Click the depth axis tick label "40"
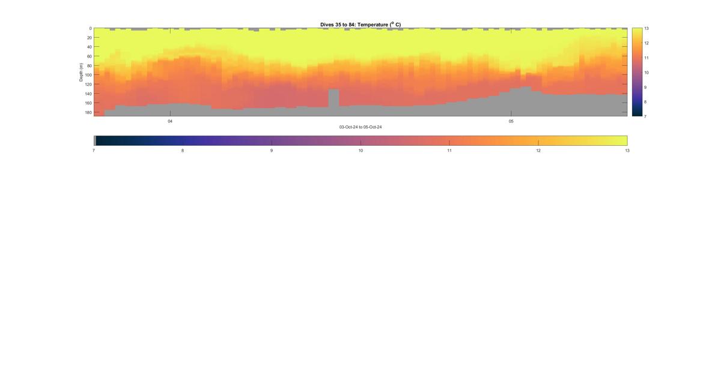 click(89, 47)
